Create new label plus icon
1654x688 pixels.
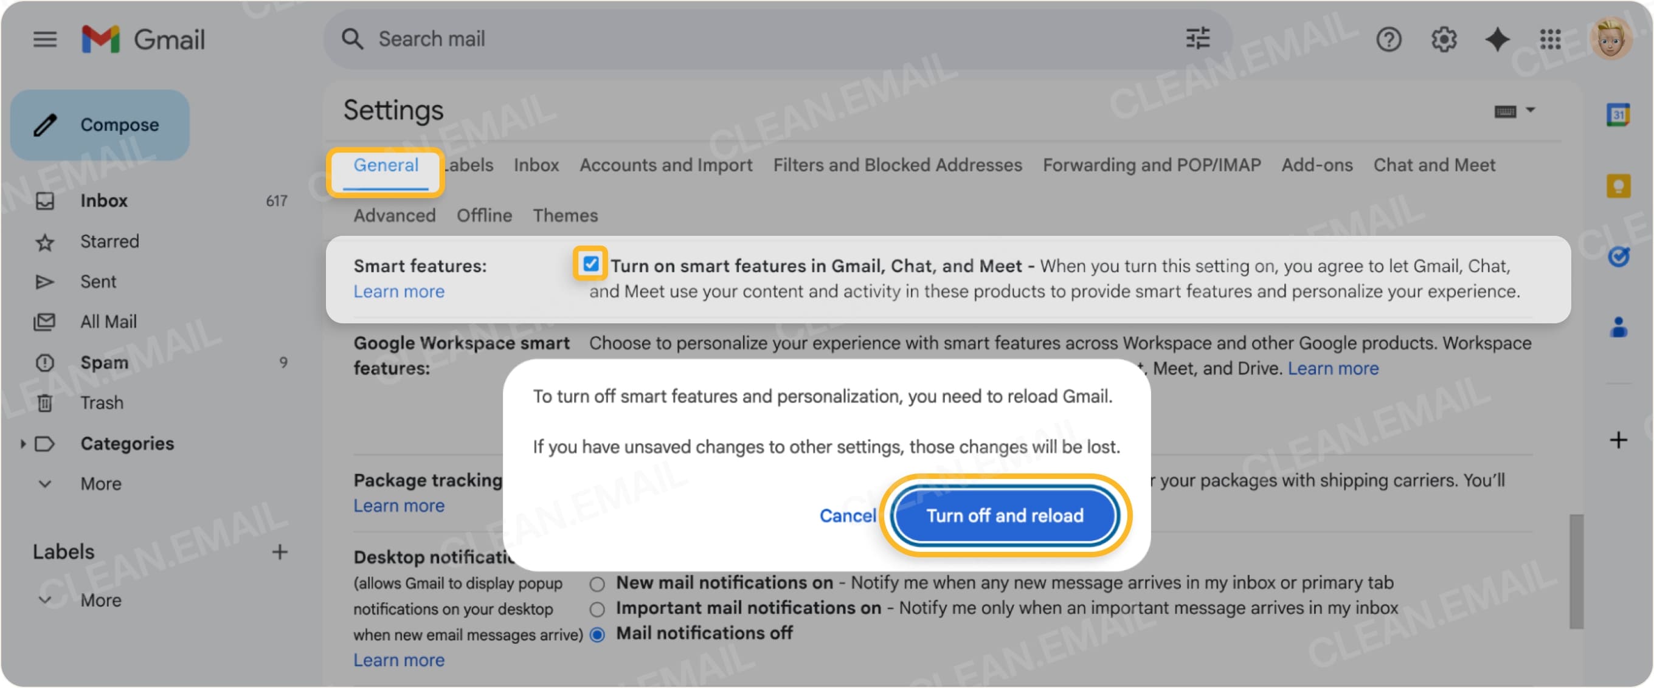point(279,552)
